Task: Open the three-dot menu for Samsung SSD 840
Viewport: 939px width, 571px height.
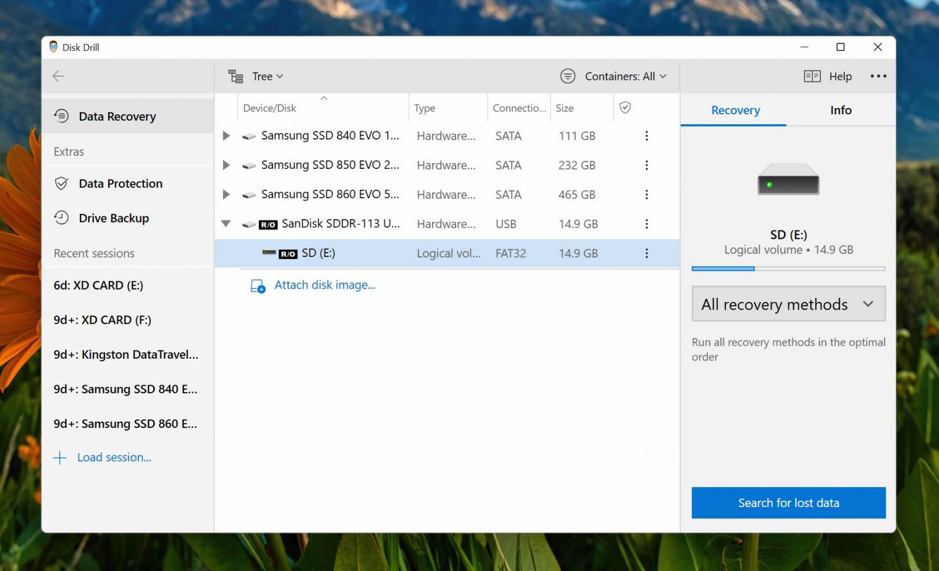Action: (x=646, y=135)
